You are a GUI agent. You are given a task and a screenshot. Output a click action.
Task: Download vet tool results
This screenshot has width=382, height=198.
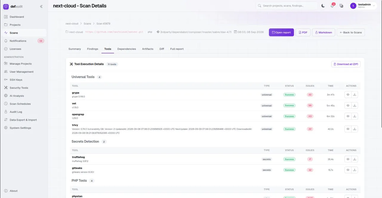pyautogui.click(x=355, y=105)
